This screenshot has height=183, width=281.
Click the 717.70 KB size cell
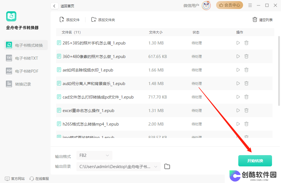click(x=158, y=97)
